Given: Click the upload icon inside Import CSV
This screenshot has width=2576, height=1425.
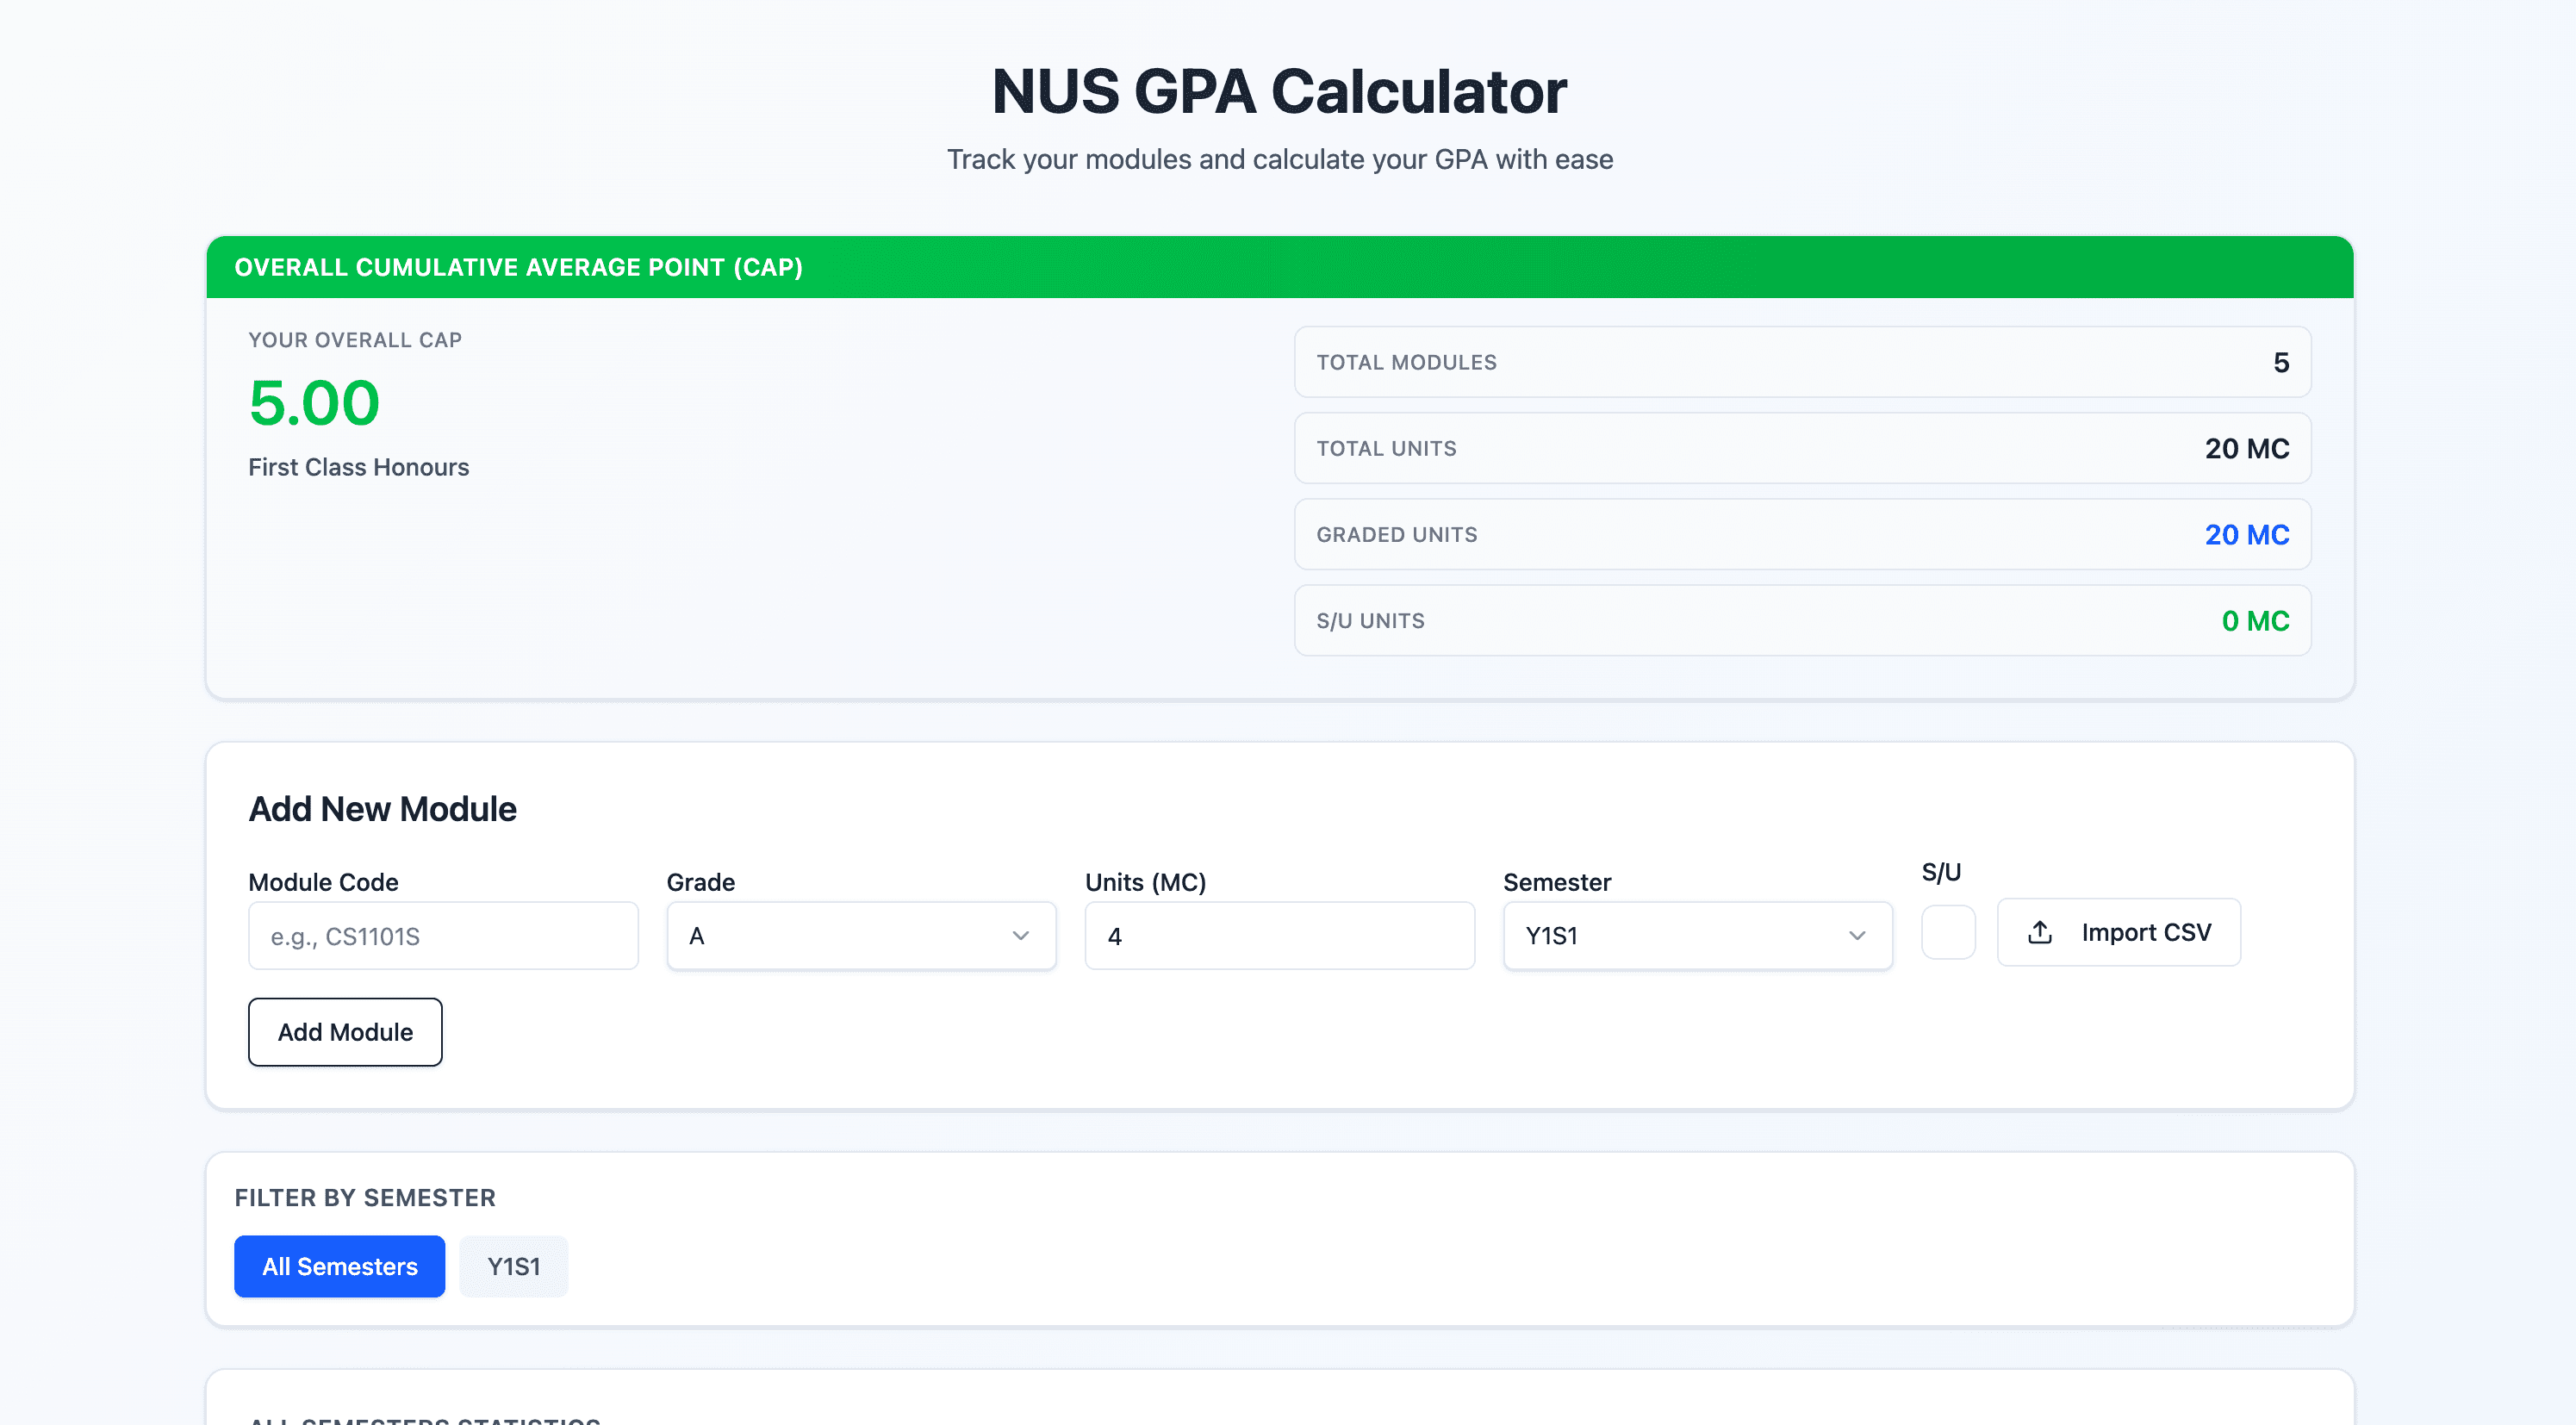Looking at the screenshot, I should [2040, 932].
